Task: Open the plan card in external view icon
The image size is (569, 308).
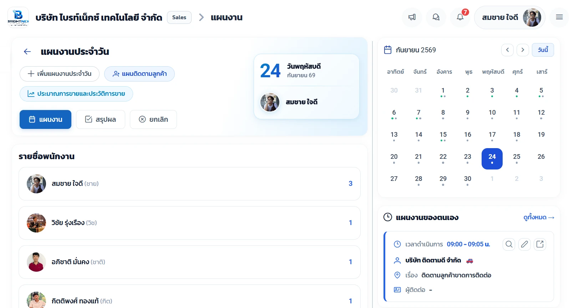Action: point(540,244)
